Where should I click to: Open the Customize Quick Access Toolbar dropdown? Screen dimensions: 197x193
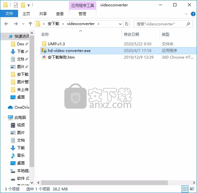pos(29,5)
